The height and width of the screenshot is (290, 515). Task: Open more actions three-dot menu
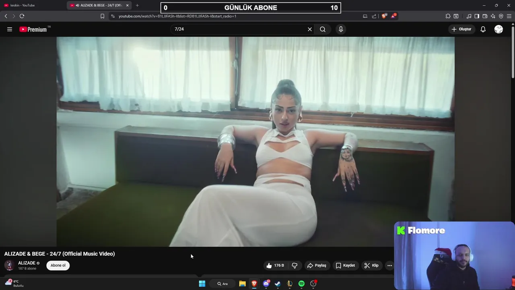point(389,265)
